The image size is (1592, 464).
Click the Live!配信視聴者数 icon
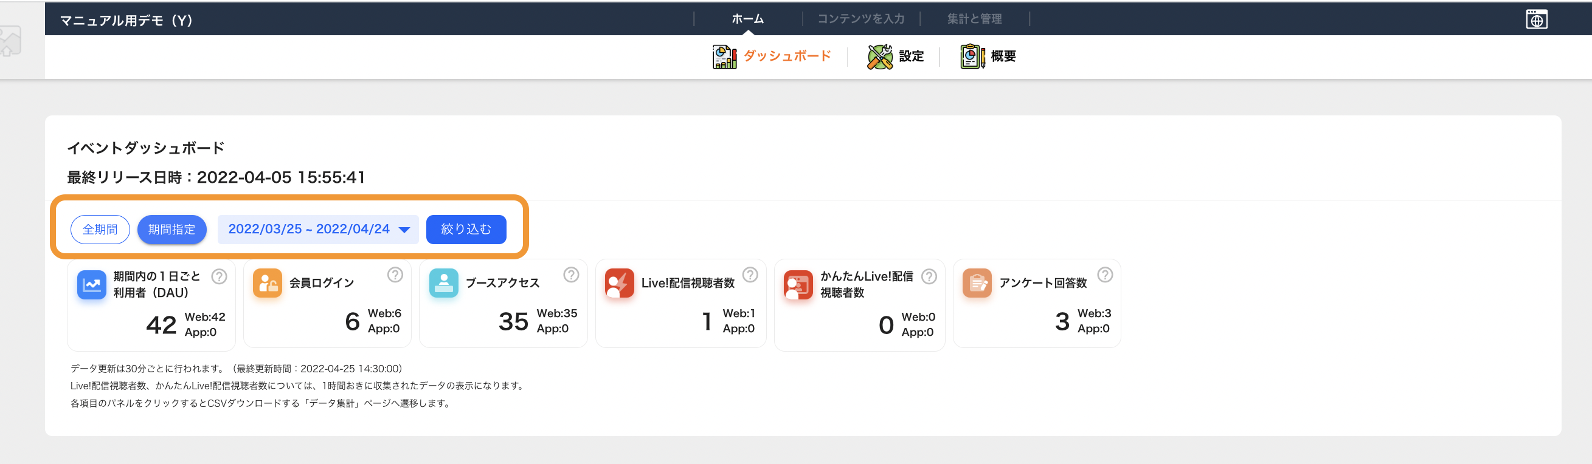pos(619,283)
